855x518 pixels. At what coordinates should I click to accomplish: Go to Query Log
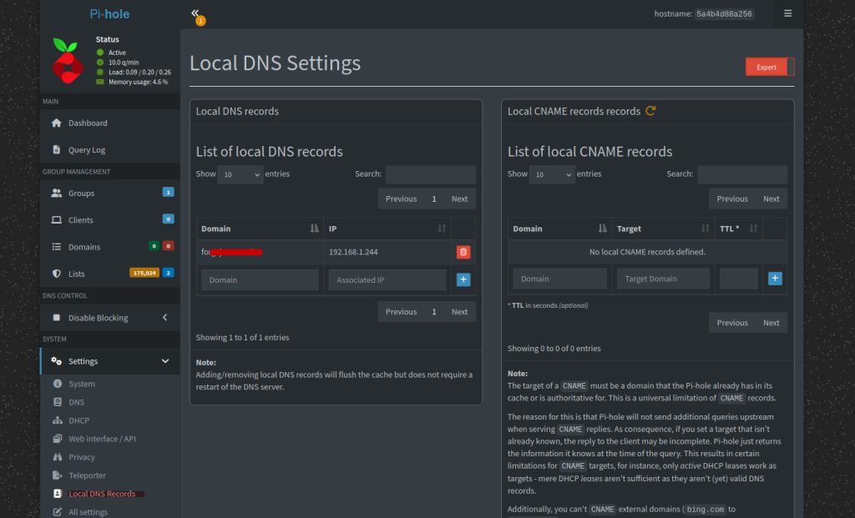pos(86,150)
